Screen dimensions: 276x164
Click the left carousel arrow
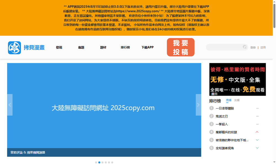tap(10, 105)
